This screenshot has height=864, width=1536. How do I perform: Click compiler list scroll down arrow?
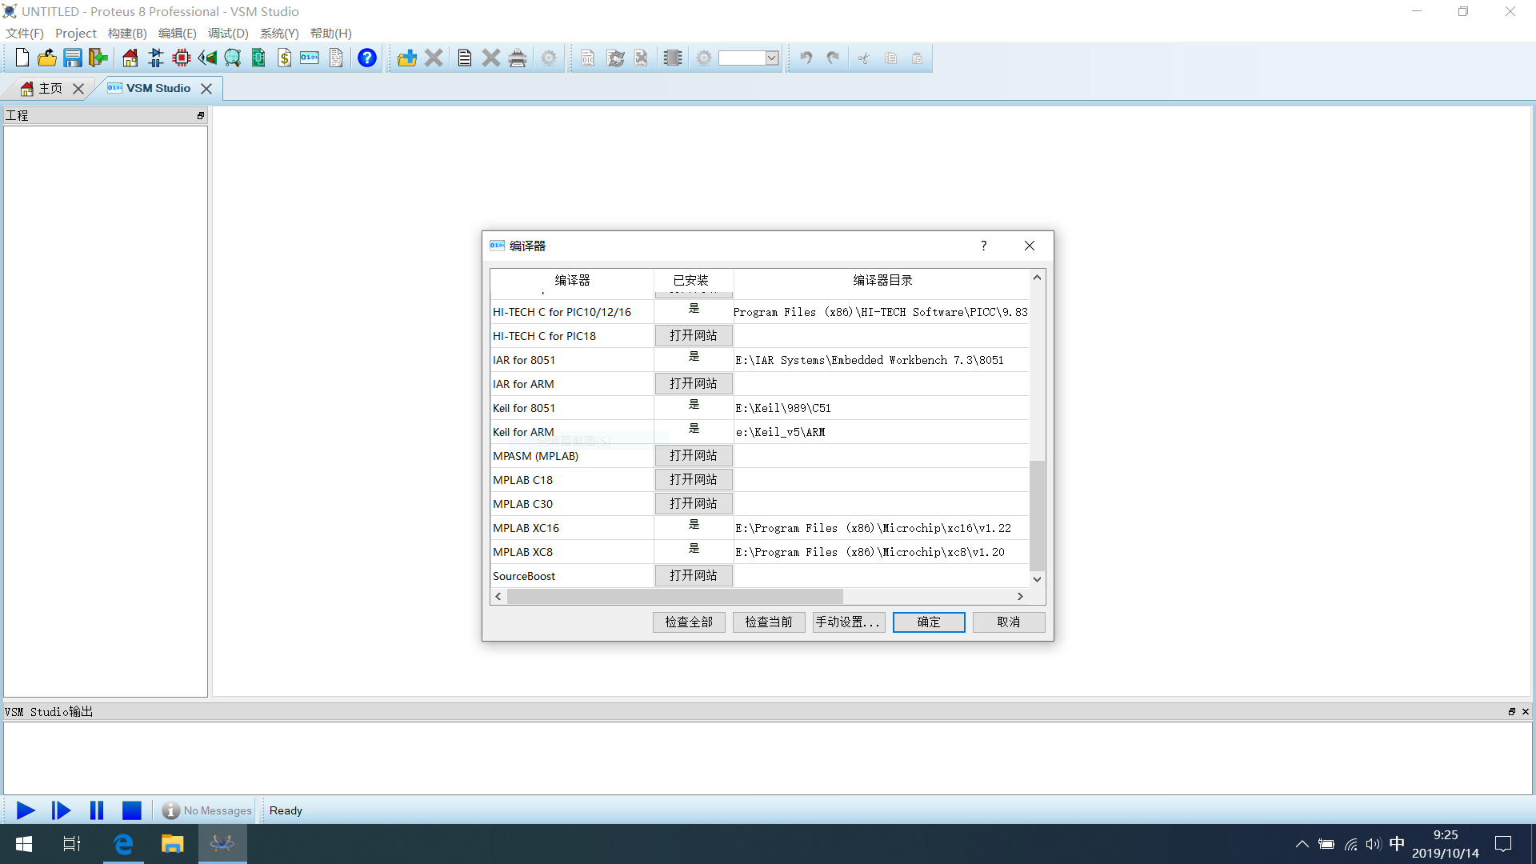pos(1037,579)
